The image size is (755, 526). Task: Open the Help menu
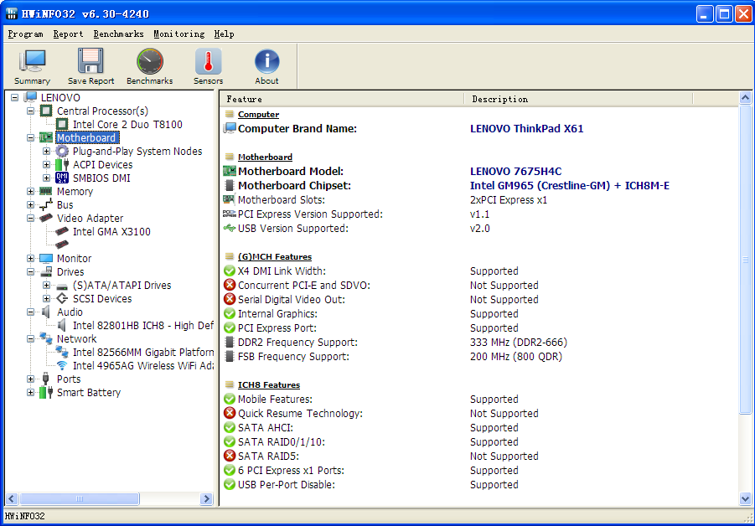pos(224,34)
